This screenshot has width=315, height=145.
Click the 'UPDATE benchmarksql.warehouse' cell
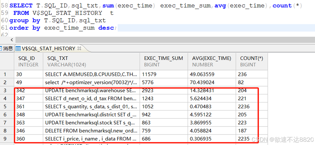(91, 90)
